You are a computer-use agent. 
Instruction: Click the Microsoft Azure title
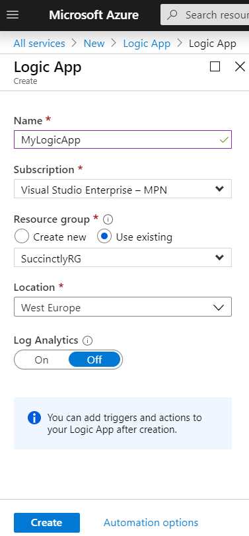(94, 15)
